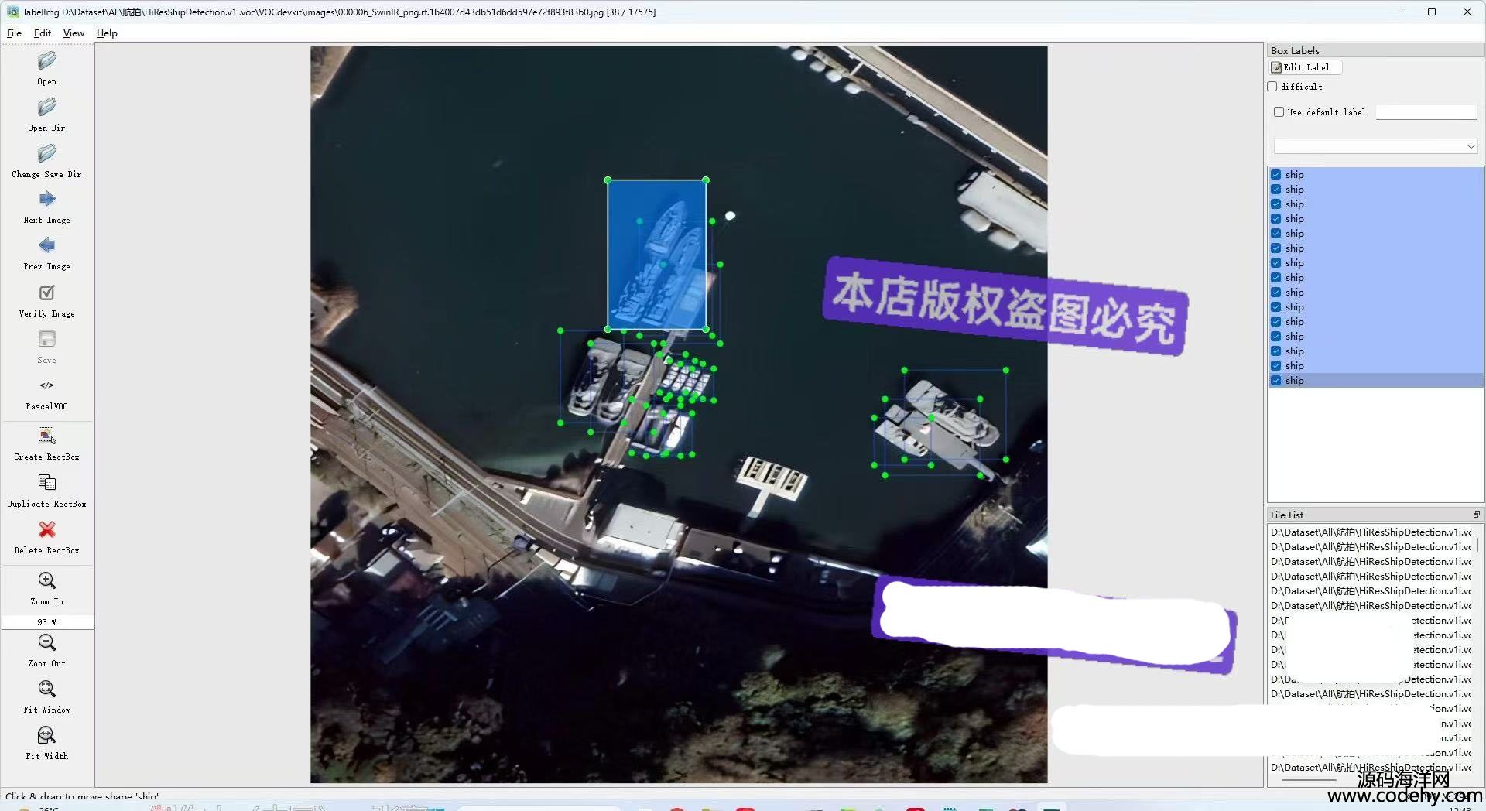Click the Zoom Out magnifier

47,642
